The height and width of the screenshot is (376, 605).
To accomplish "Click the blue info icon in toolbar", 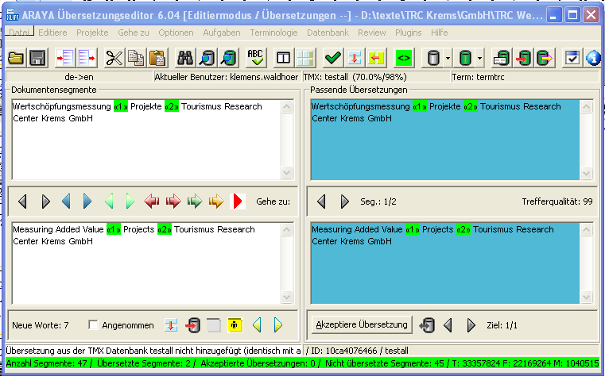I will point(593,57).
